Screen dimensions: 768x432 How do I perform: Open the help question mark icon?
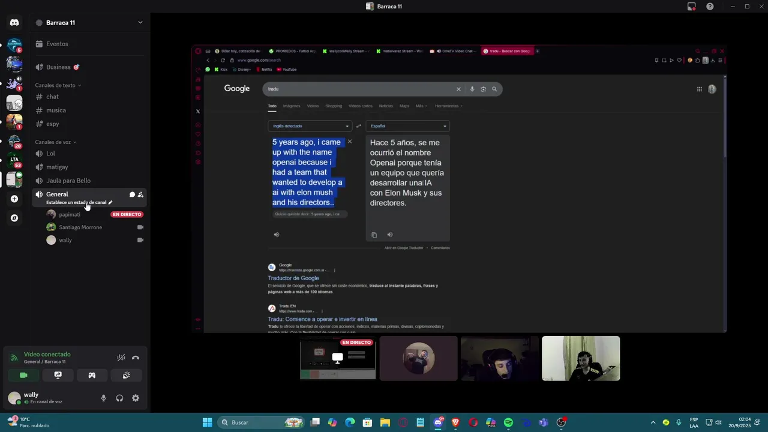[x=710, y=7]
